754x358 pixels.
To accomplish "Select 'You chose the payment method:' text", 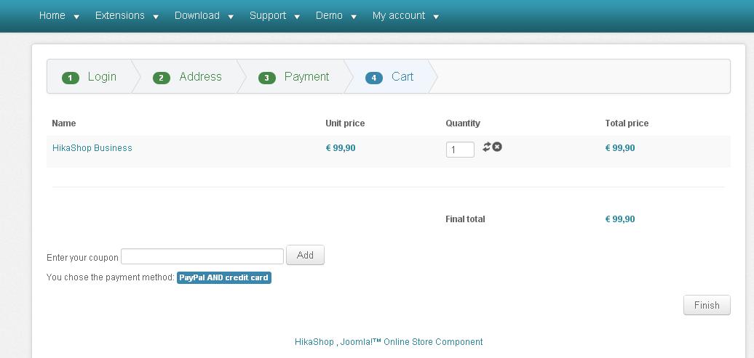I will click(x=110, y=277).
